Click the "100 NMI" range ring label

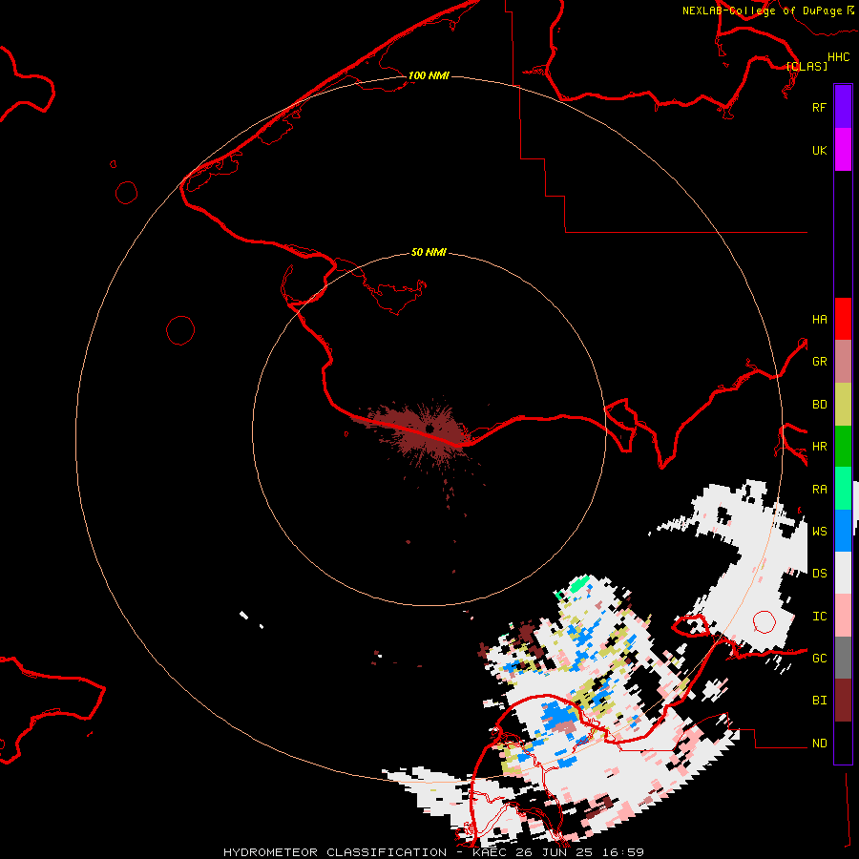click(x=429, y=75)
